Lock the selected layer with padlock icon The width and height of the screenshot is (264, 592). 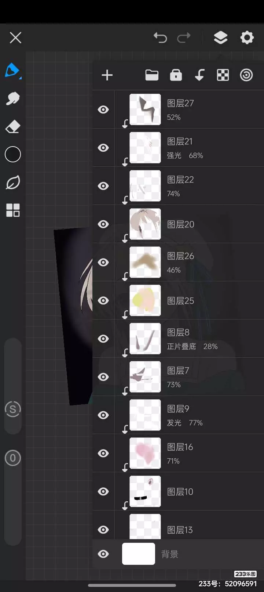[x=176, y=75]
